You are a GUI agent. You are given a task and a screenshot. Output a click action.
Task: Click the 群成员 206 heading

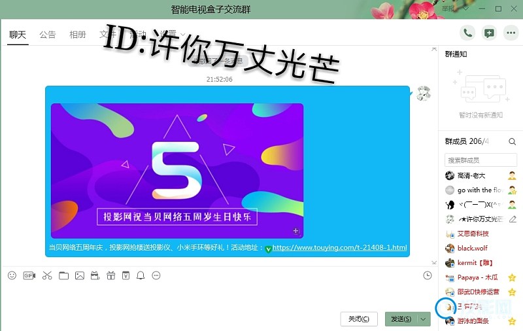467,141
